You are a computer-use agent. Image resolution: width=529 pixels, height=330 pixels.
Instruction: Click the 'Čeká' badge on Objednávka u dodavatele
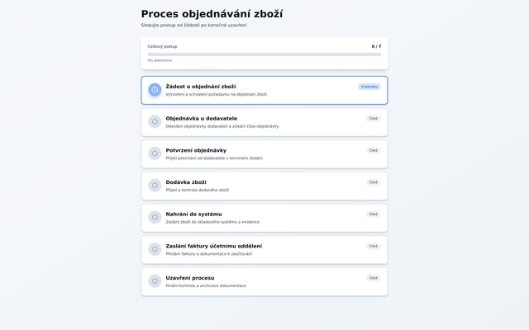click(x=373, y=119)
